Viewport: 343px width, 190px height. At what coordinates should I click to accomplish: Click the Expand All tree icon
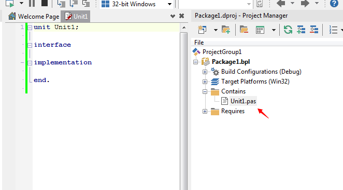pyautogui.click(x=301, y=30)
